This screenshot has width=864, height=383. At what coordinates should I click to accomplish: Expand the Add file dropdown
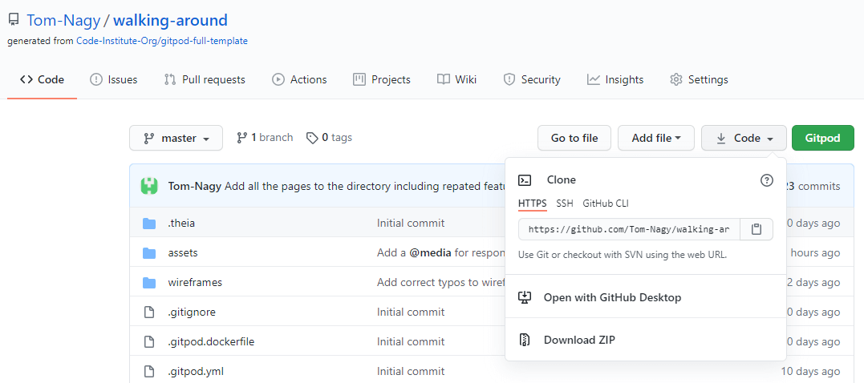click(656, 138)
